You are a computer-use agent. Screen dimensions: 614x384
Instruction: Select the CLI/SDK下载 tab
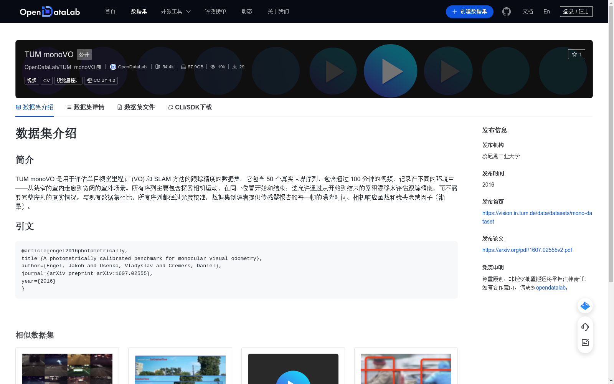click(x=190, y=107)
